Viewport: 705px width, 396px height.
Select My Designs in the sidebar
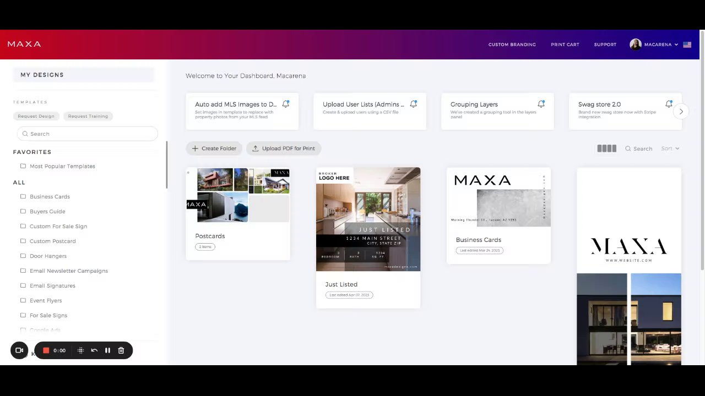tap(83, 75)
